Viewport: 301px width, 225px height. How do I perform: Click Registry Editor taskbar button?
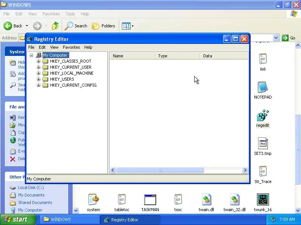click(130, 220)
